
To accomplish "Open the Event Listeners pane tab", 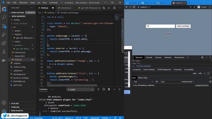I will (x=149, y=70).
